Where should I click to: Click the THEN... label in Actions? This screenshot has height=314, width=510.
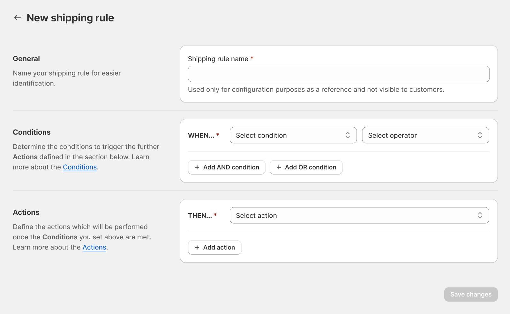(x=200, y=216)
